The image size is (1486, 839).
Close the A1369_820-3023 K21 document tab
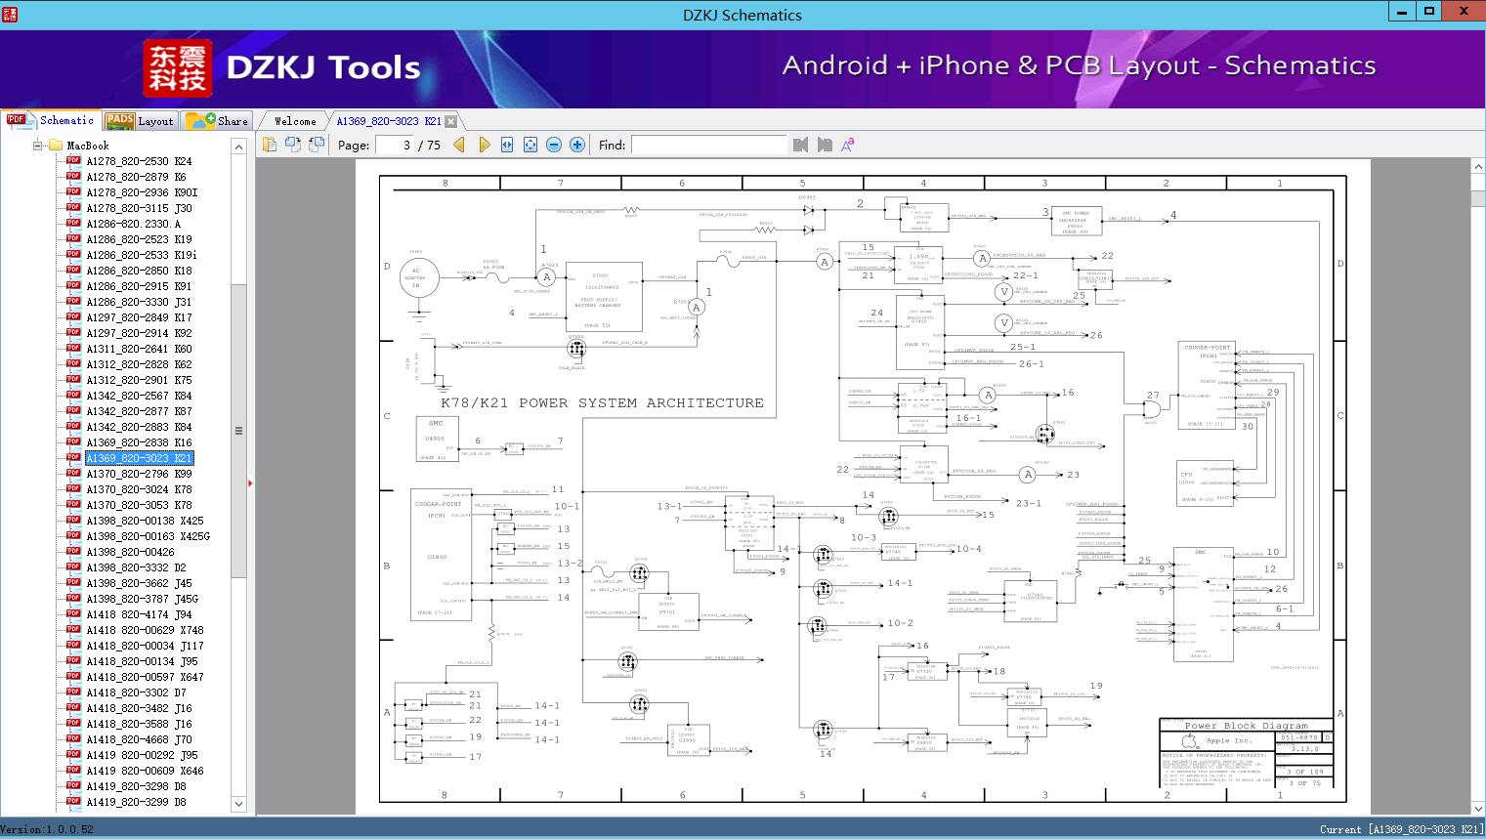[448, 120]
